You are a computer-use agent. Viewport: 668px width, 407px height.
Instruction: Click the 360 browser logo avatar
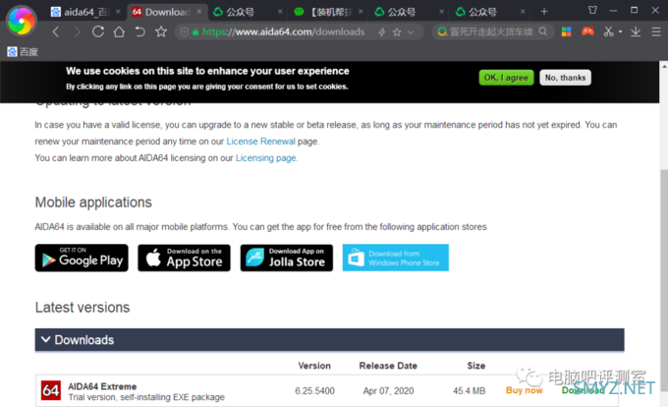(21, 21)
